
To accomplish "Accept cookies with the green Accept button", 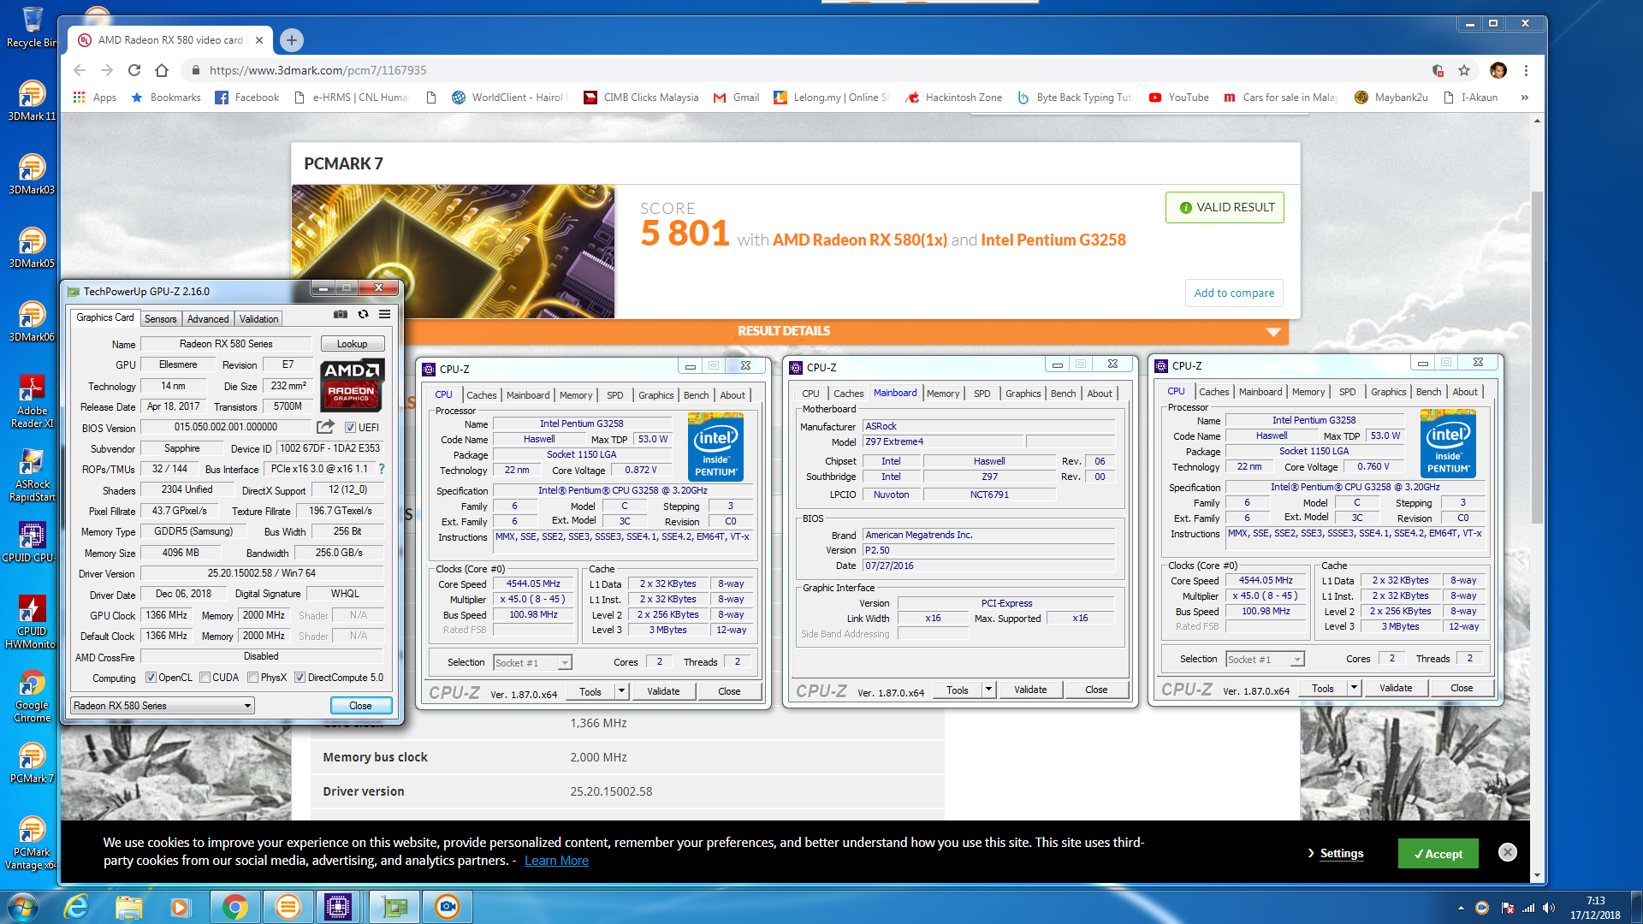I will [1438, 854].
